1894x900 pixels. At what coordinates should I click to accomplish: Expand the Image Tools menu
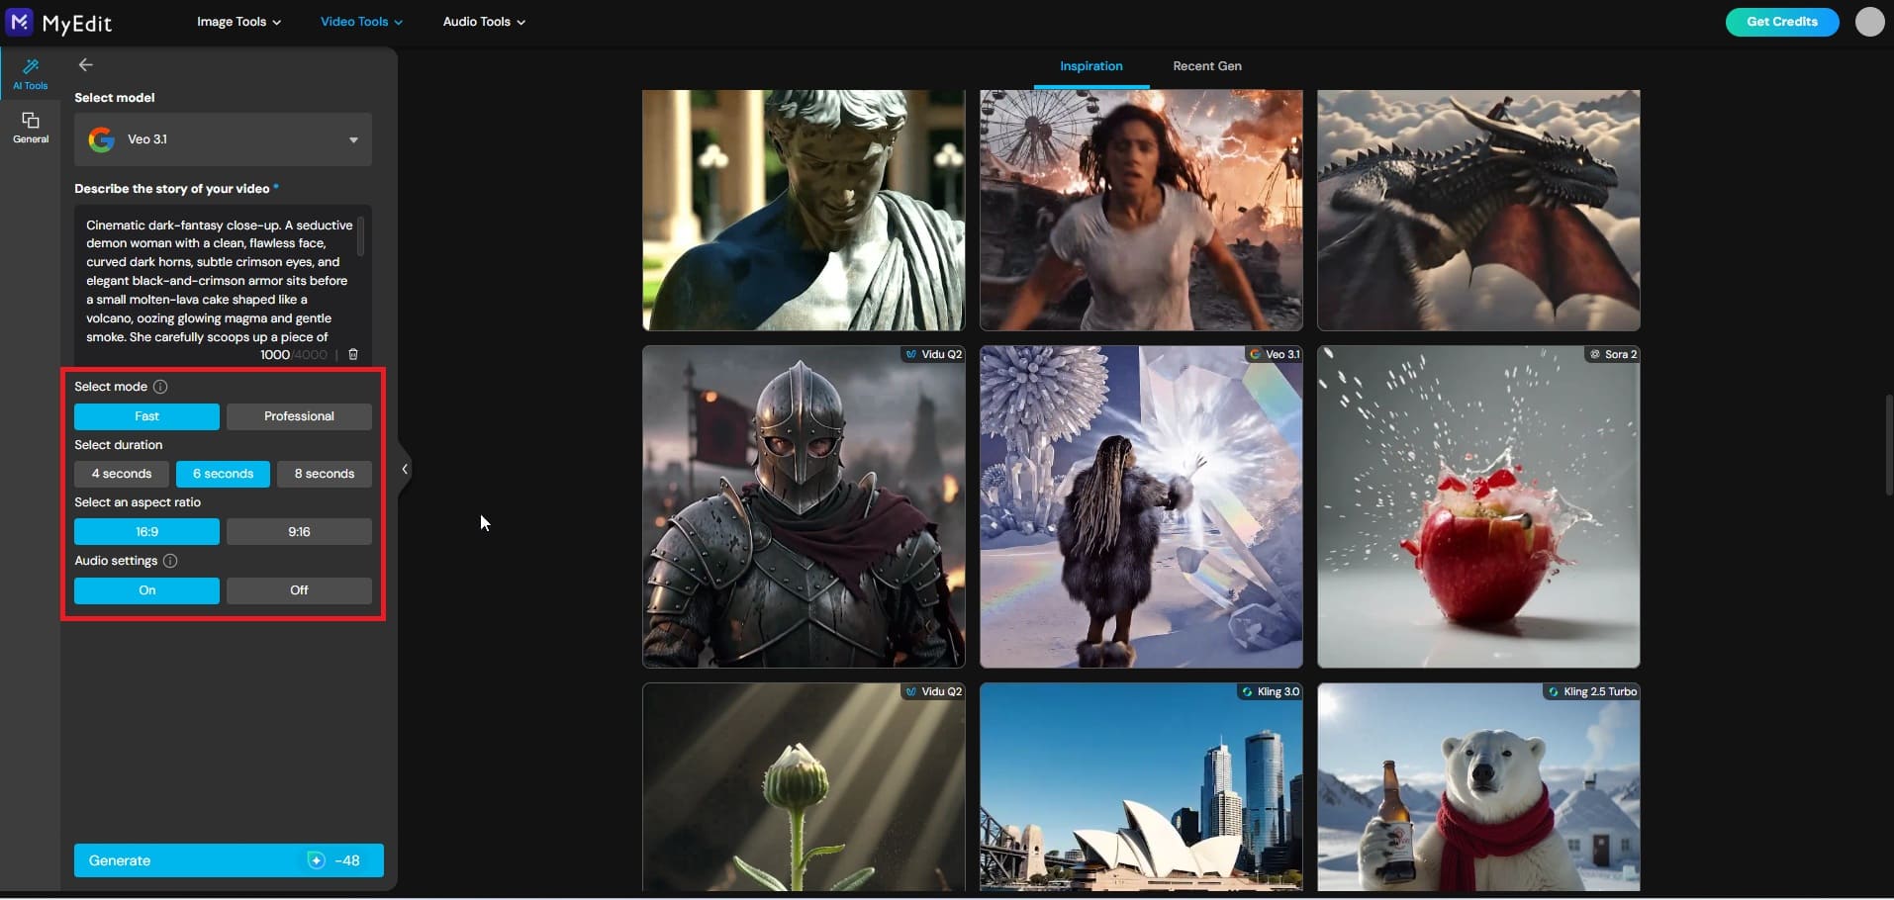(237, 21)
